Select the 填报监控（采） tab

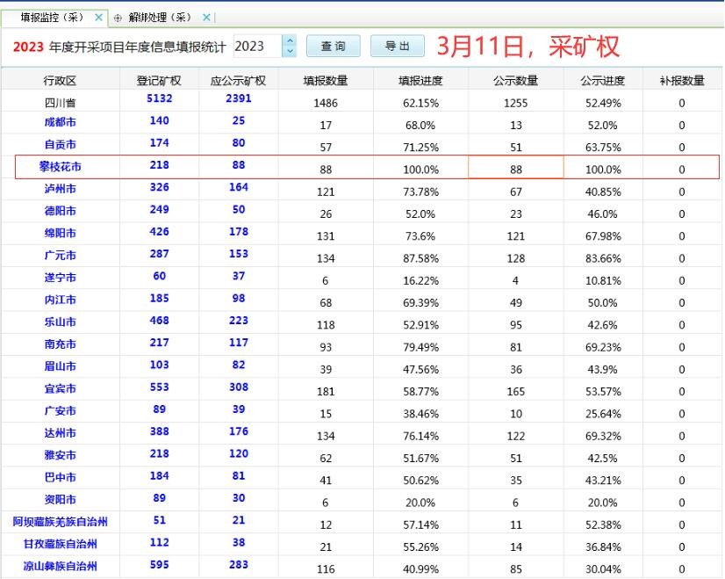pyautogui.click(x=51, y=18)
